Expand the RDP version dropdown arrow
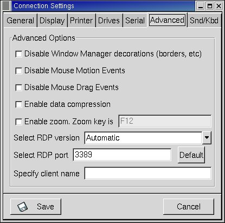The width and height of the screenshot is (225, 223). [x=207, y=138]
